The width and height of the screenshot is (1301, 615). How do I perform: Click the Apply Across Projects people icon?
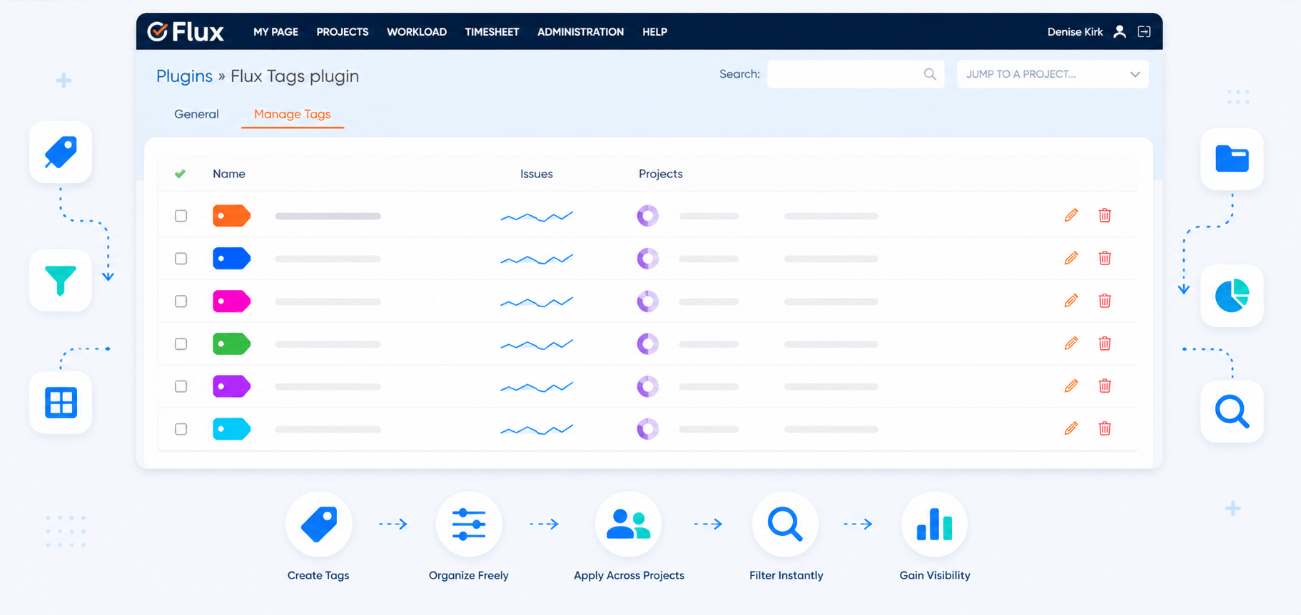pyautogui.click(x=628, y=524)
